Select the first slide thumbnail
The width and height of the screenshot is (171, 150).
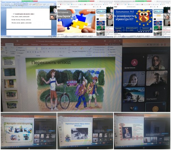9,62
